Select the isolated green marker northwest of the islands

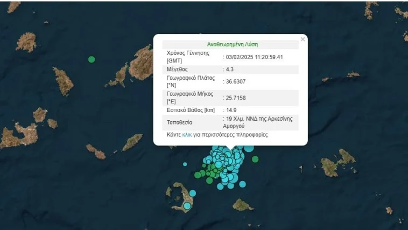pos(92,59)
